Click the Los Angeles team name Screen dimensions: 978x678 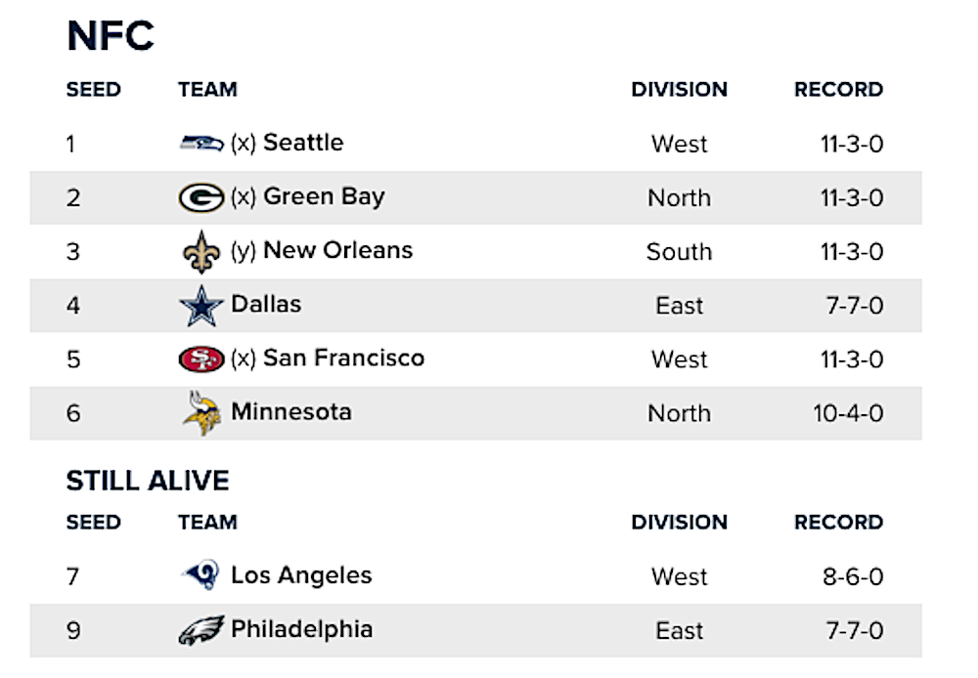click(301, 575)
